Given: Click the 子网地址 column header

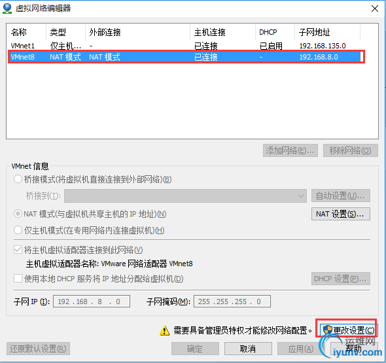Looking at the screenshot, I should click(327, 32).
